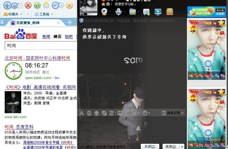The height and width of the screenshot is (149, 228).
Task: Click the music share icon in chat toolbar
Action: tap(127, 113)
